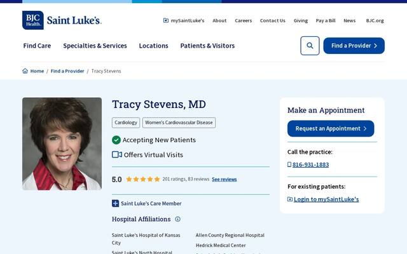This screenshot has width=407, height=254.
Task: Click Login to mySaintLuke's link
Action: [x=326, y=199]
